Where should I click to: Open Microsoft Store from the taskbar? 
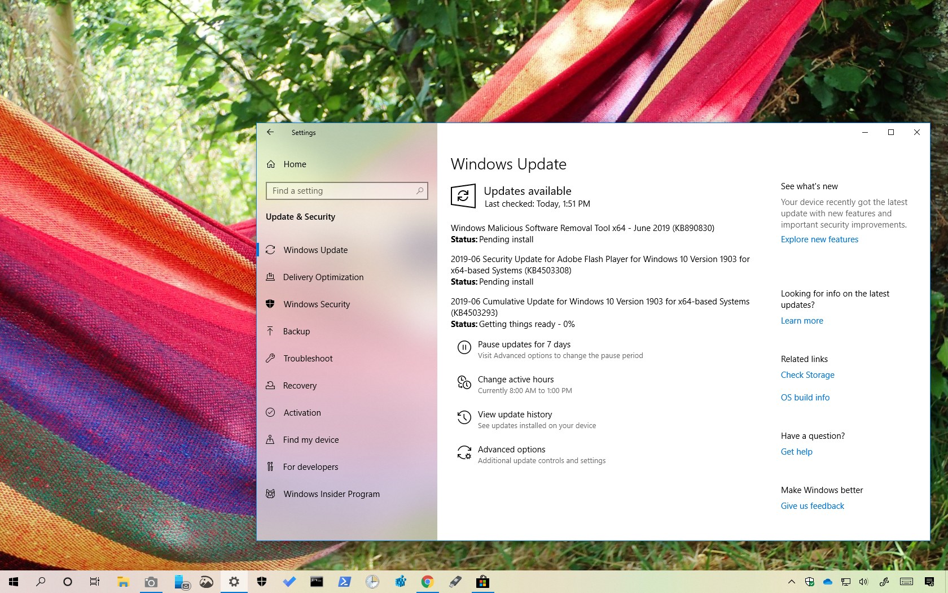coord(482,582)
